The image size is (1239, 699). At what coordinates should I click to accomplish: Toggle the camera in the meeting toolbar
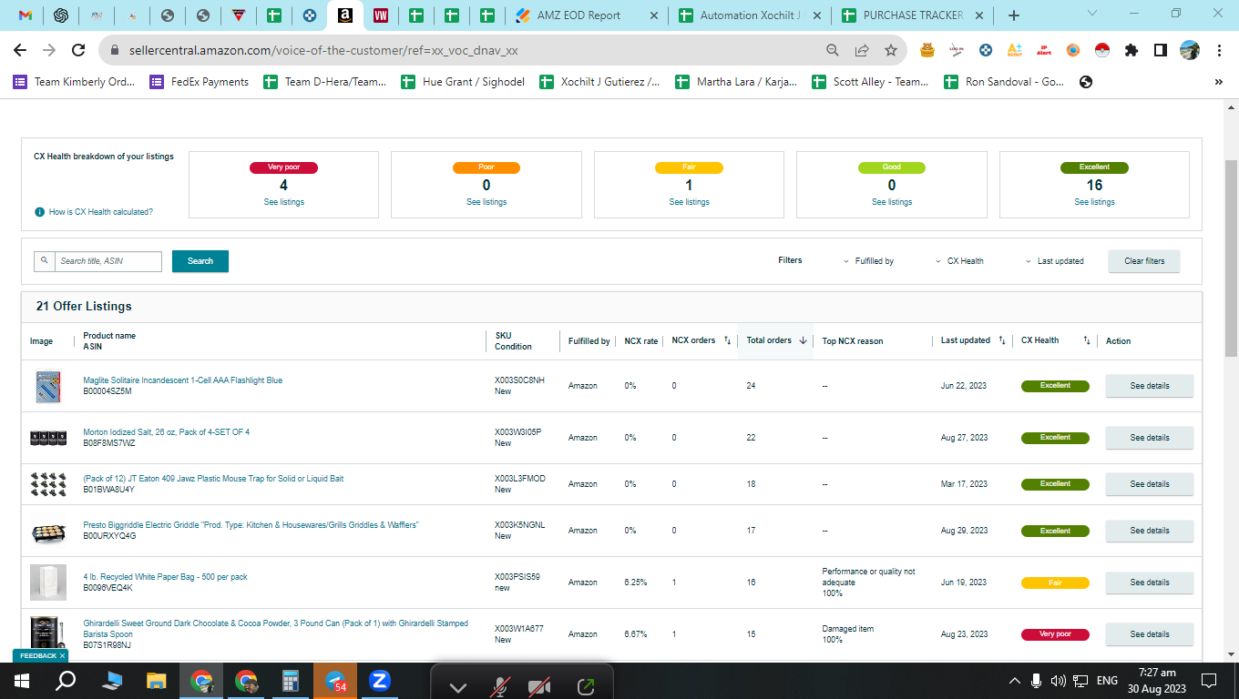[x=541, y=686]
